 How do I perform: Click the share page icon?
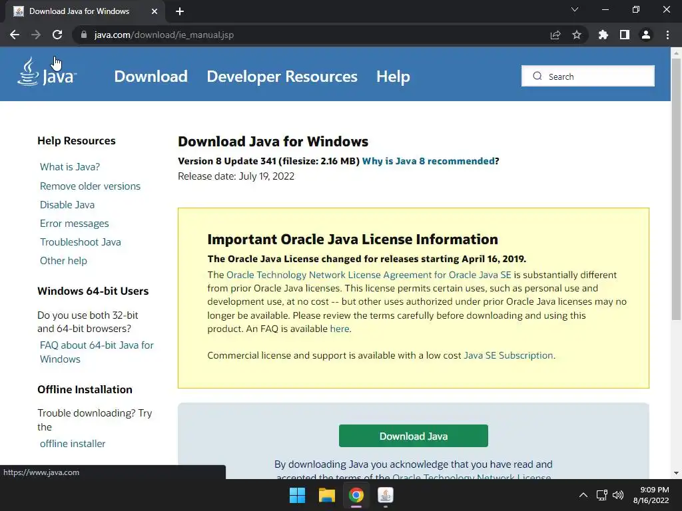coord(555,35)
